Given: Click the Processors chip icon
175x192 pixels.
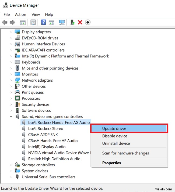Looking at the screenshot, I should coord(17,98).
